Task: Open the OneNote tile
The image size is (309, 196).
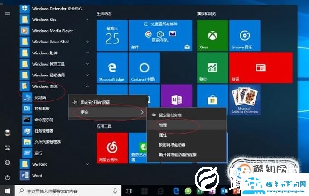Action: click(177, 96)
